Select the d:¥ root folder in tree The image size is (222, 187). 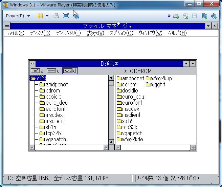[38, 78]
